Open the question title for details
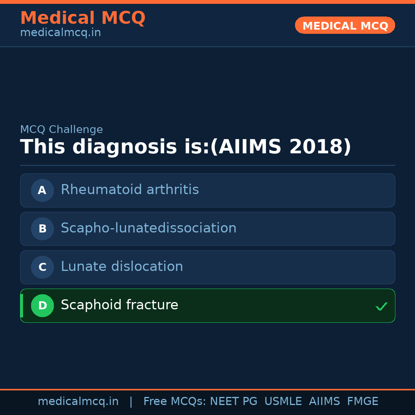The width and height of the screenshot is (415, 415). tap(186, 146)
